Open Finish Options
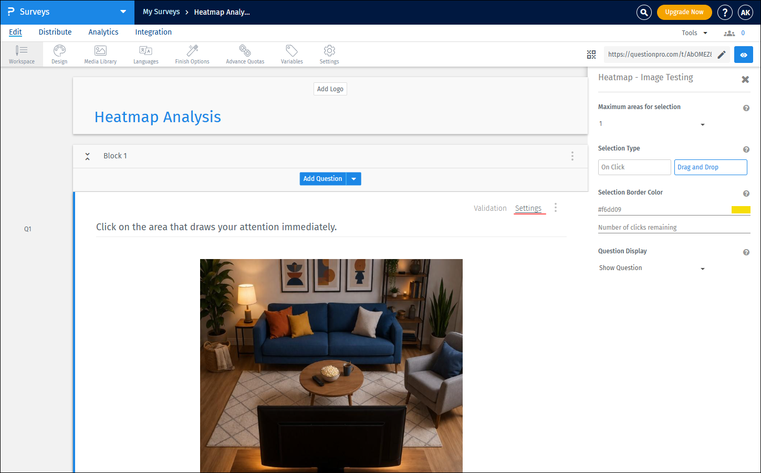761x473 pixels. coord(192,54)
